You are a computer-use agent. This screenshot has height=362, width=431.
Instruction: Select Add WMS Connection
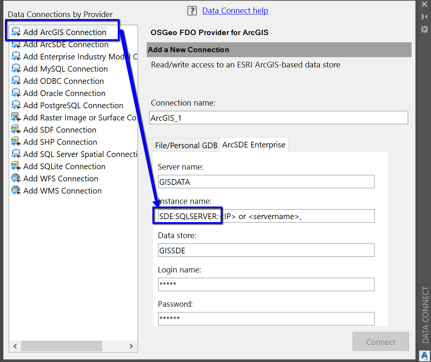point(62,191)
